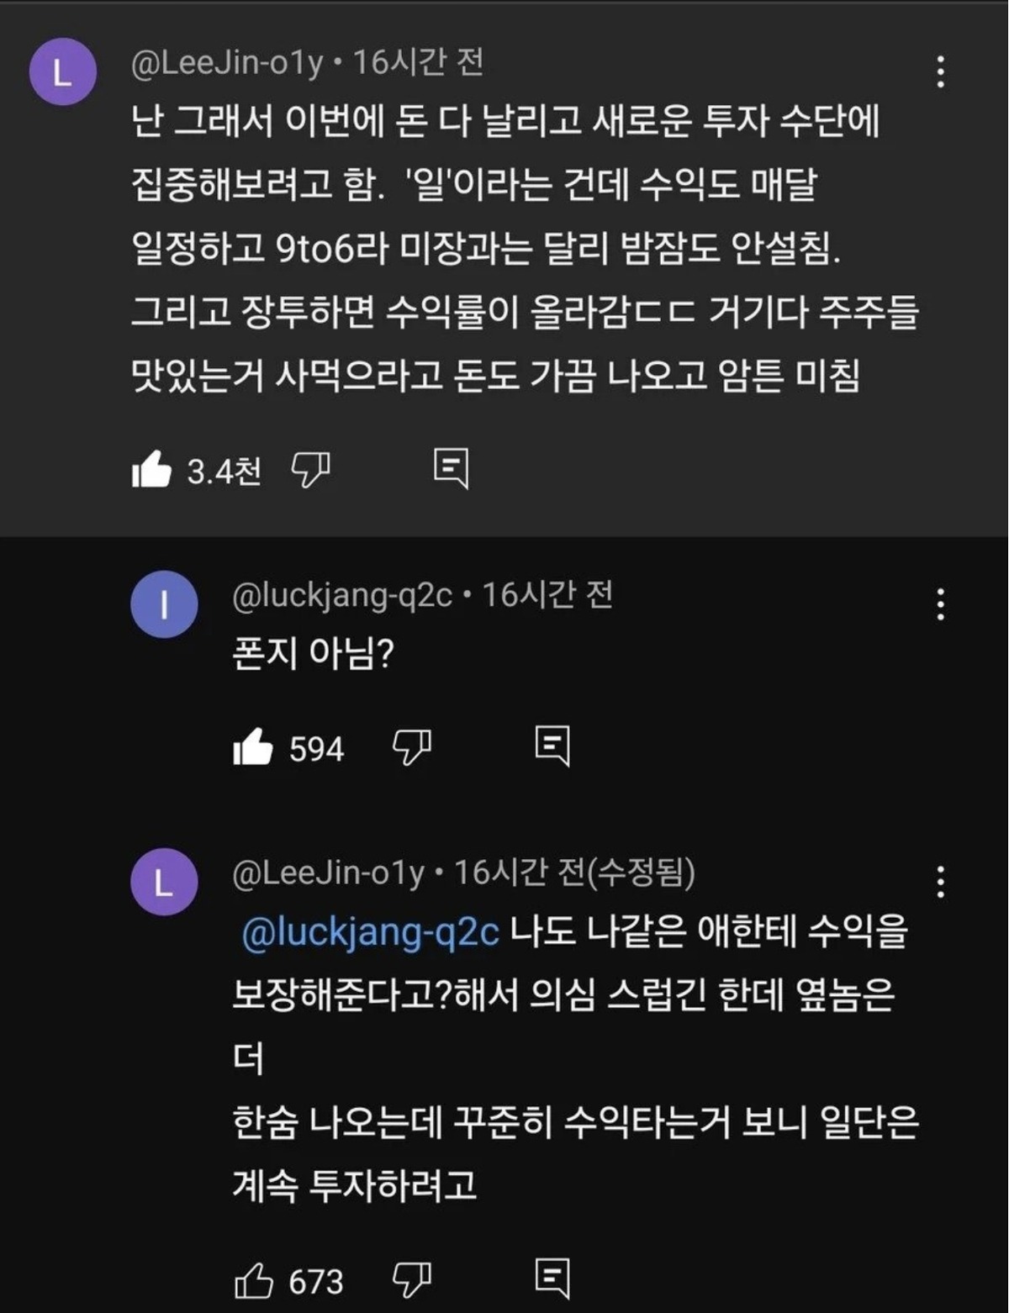
Task: Open options menu for top comment
Action: click(940, 72)
